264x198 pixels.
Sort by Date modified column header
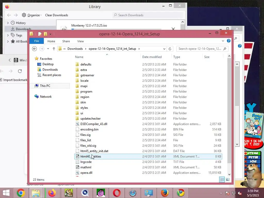[x=152, y=57]
